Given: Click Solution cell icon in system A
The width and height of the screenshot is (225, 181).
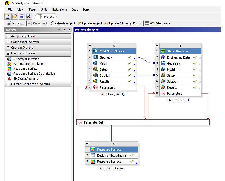Looking at the screenshot, I should pos(95,75).
